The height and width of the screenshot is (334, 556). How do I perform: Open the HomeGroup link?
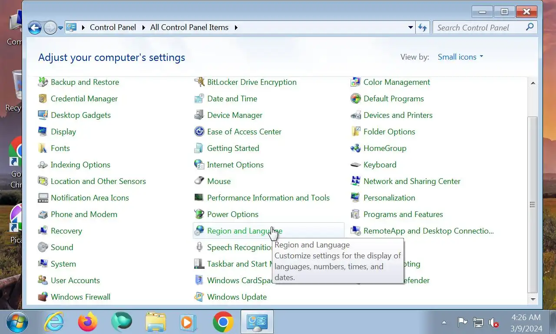tap(385, 148)
